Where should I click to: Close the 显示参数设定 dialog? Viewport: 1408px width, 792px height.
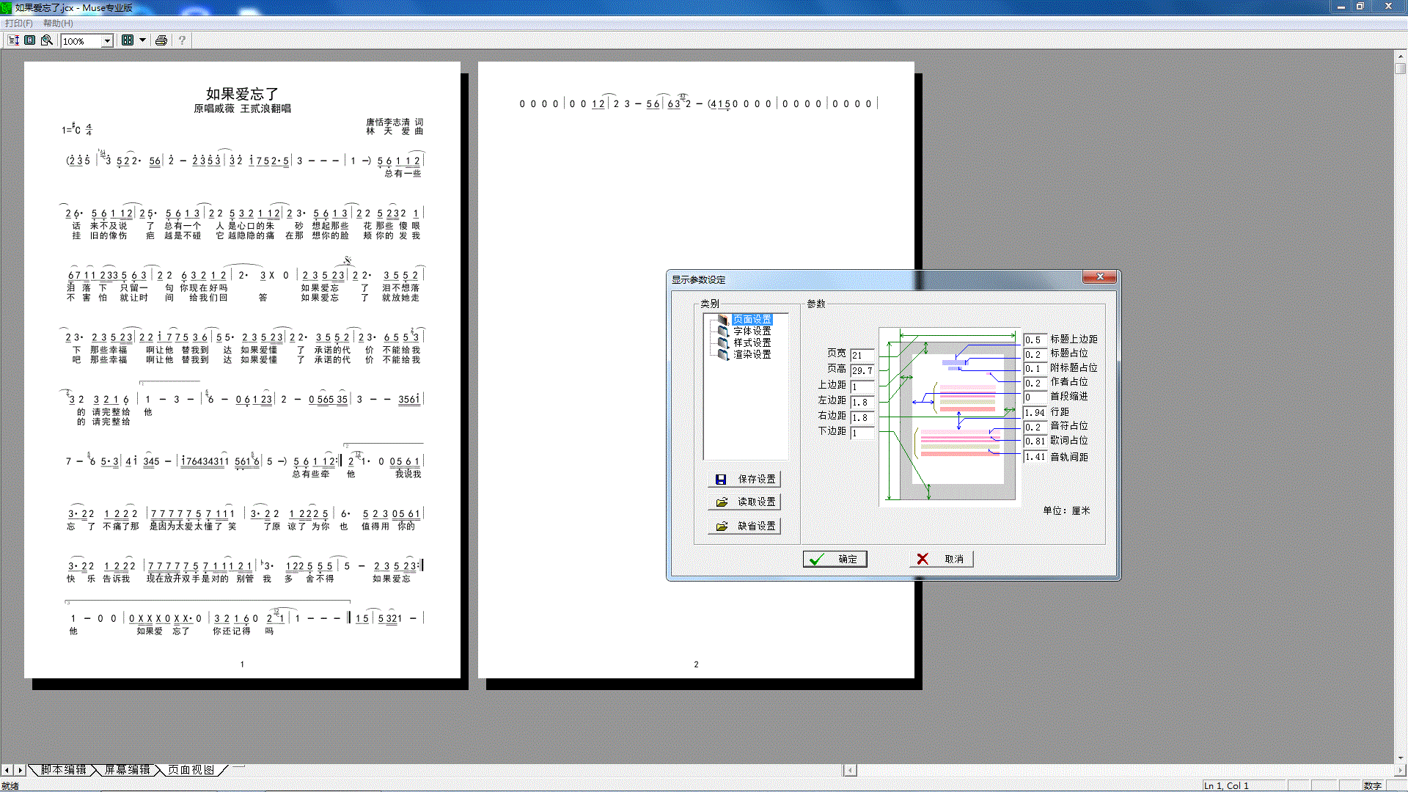click(x=1099, y=276)
